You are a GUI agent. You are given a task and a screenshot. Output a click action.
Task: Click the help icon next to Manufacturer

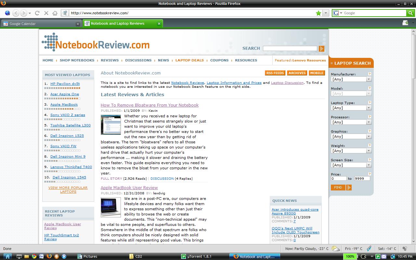(x=370, y=74)
